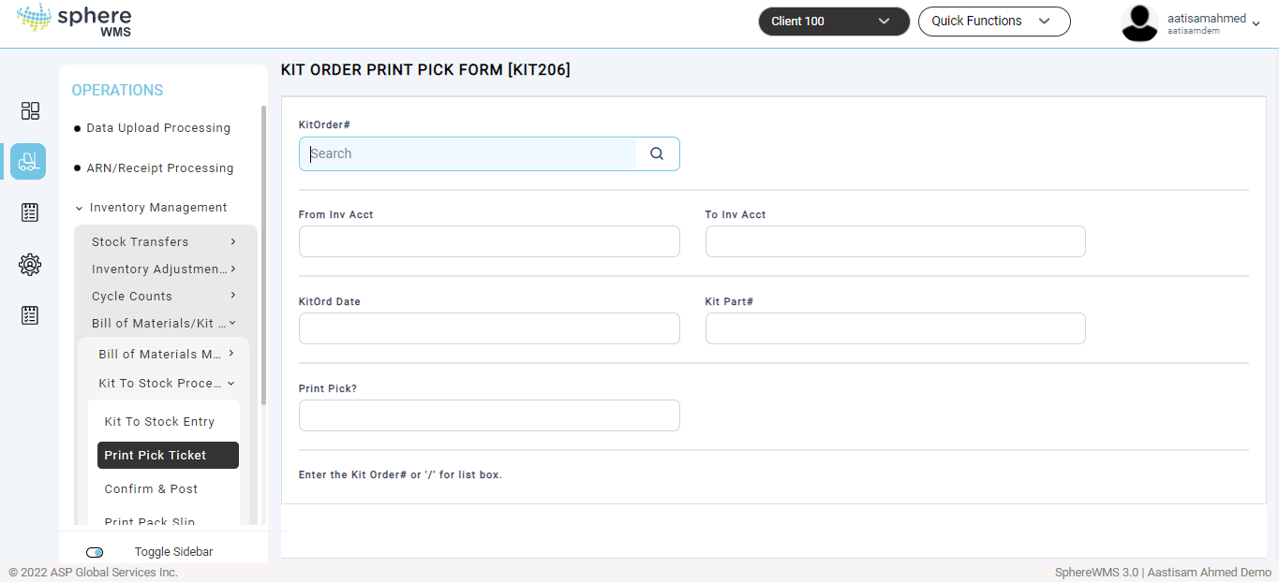Image resolution: width=1279 pixels, height=582 pixels.
Task: Click the aatisamahmed username text
Action: click(1207, 19)
